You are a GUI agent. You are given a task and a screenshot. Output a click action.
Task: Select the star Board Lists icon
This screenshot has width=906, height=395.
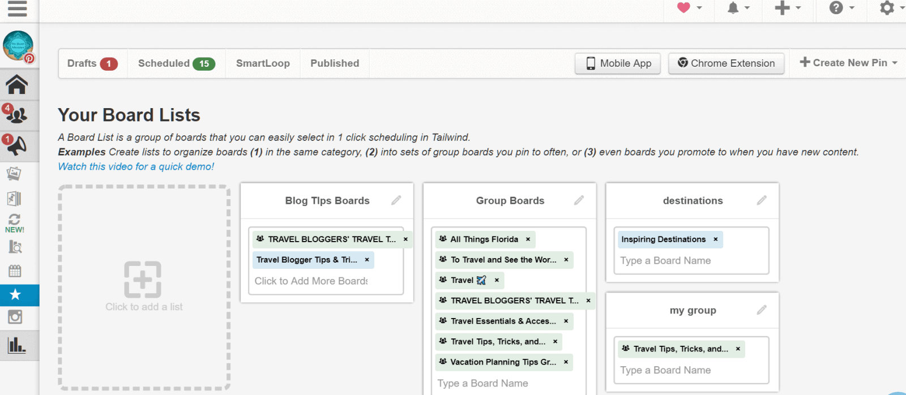click(16, 295)
